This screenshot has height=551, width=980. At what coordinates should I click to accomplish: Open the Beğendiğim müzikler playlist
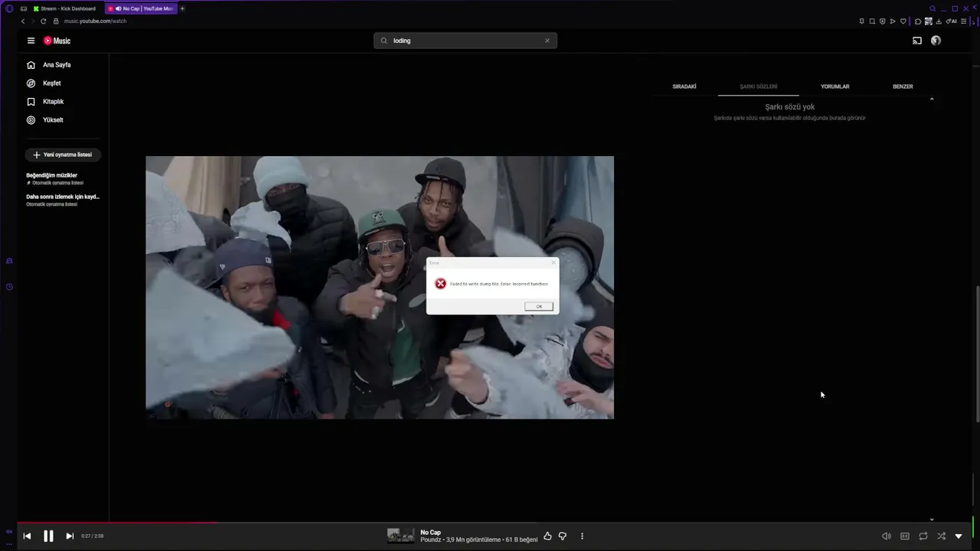tap(63, 178)
